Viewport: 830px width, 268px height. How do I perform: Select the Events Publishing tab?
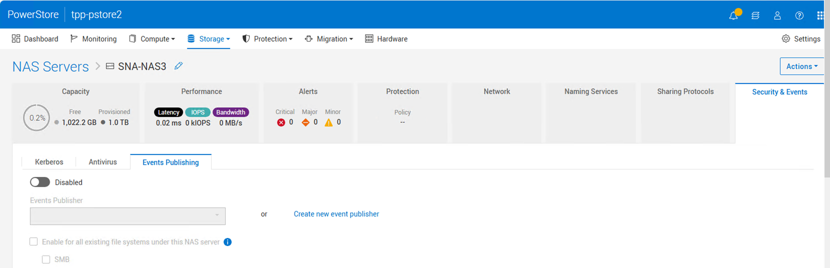(171, 162)
